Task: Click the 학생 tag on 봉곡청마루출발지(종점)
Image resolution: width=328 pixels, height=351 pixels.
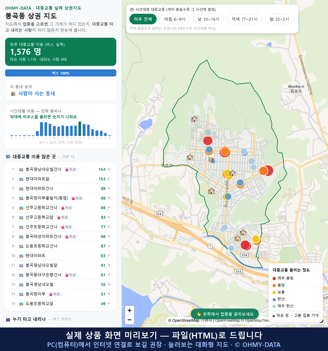Action: point(77,198)
